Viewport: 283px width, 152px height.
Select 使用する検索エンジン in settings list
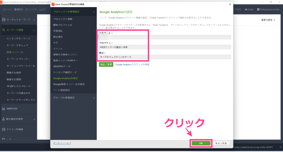(x=65, y=55)
